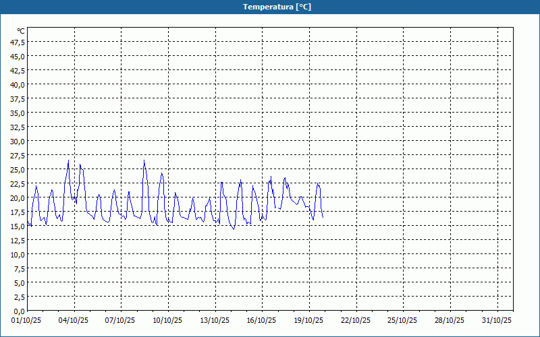Click the last data point of the blue line

tap(323, 217)
